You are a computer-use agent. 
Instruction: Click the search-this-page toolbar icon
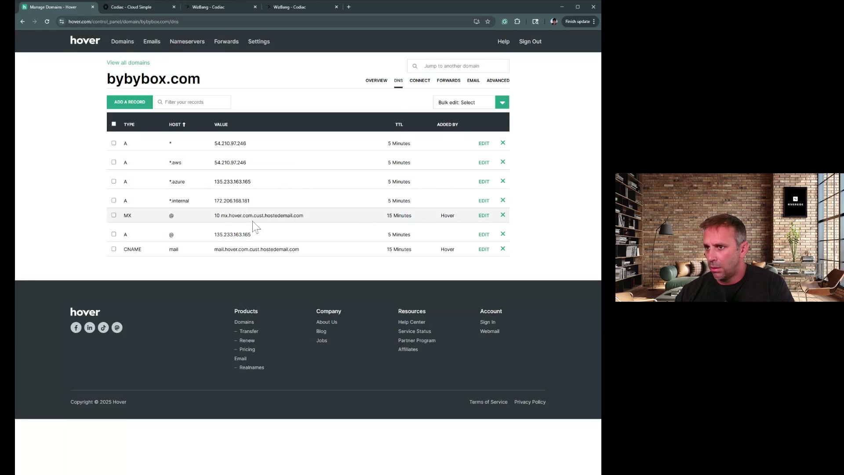[x=535, y=21]
